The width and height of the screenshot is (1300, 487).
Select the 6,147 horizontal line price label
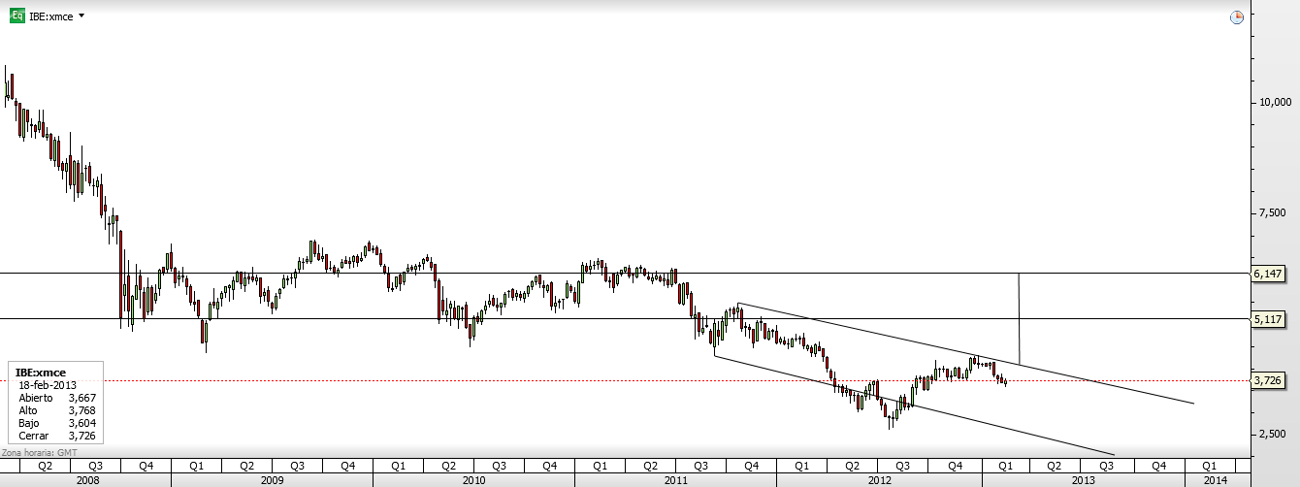(x=1267, y=275)
